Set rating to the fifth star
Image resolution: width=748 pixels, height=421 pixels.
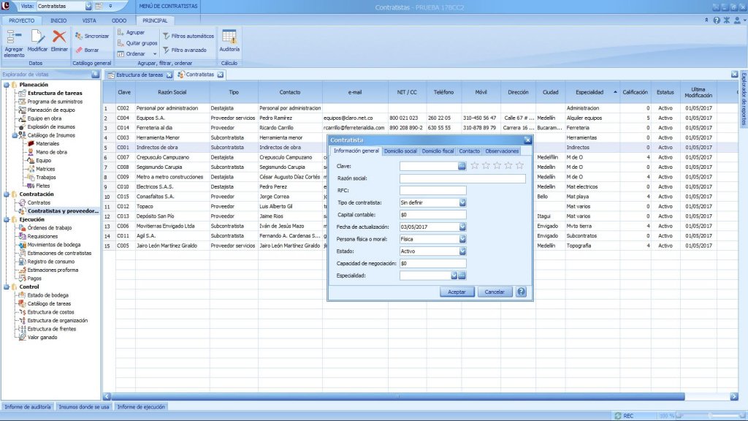click(x=519, y=166)
